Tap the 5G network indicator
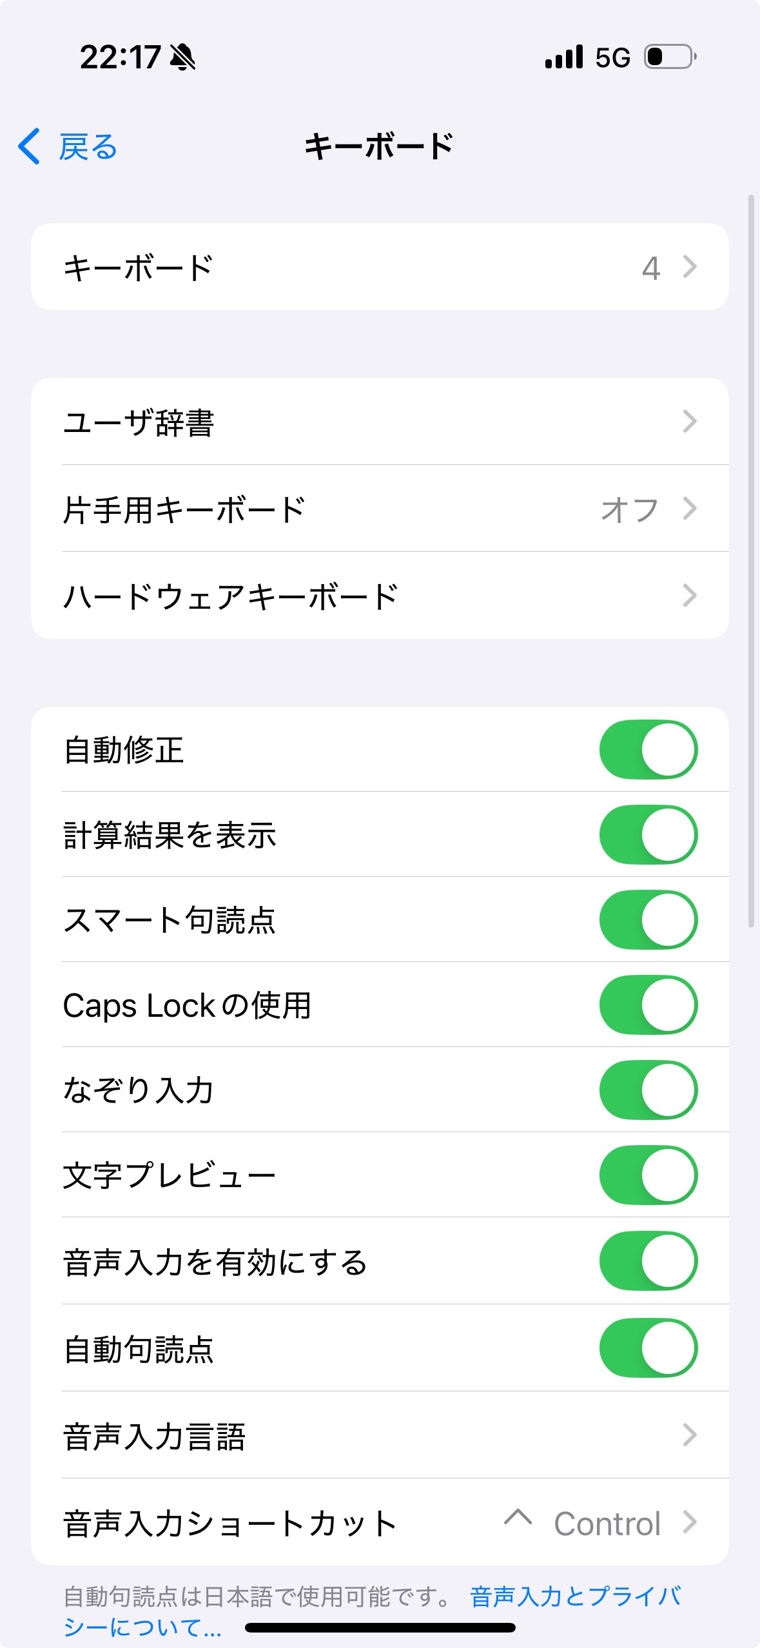This screenshot has width=760, height=1648. pos(612,57)
